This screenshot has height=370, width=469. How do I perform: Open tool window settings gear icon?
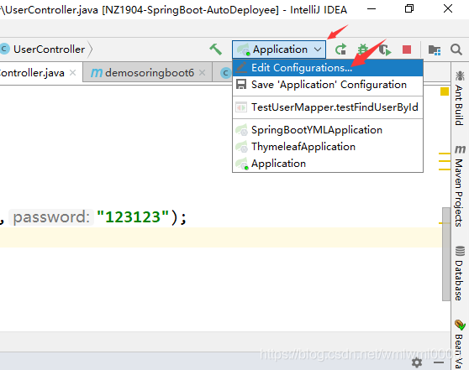(417, 362)
